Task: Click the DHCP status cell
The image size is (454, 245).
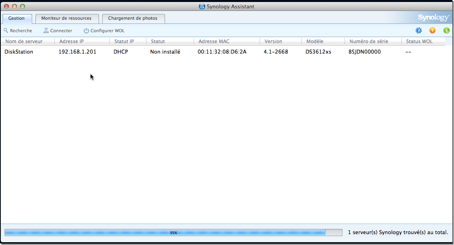Action: [x=121, y=52]
